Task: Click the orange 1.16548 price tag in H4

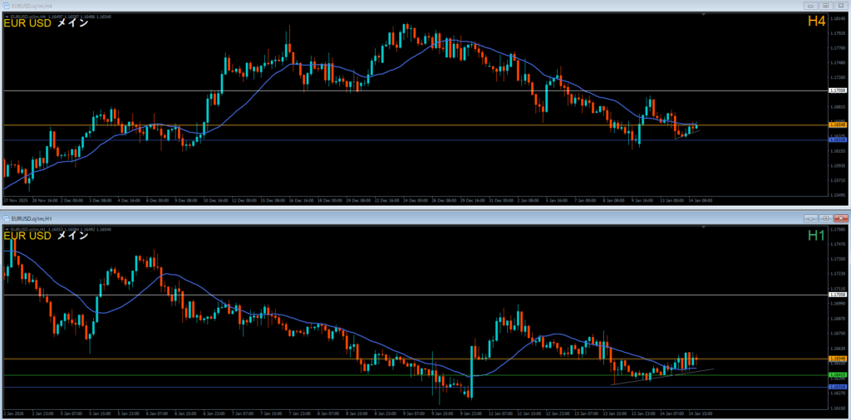Action: 838,125
